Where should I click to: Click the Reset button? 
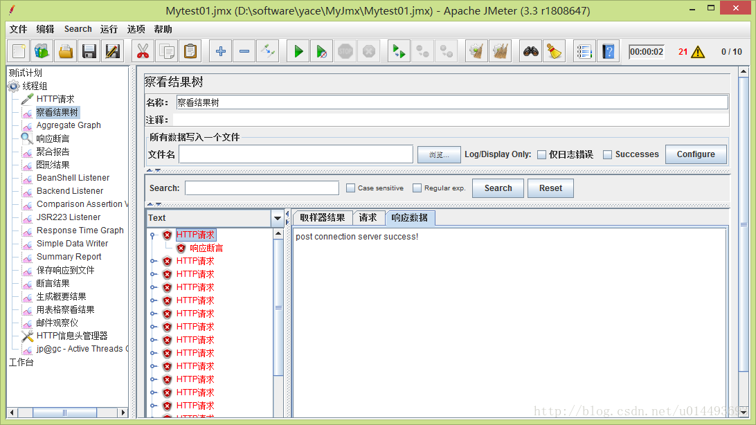550,188
